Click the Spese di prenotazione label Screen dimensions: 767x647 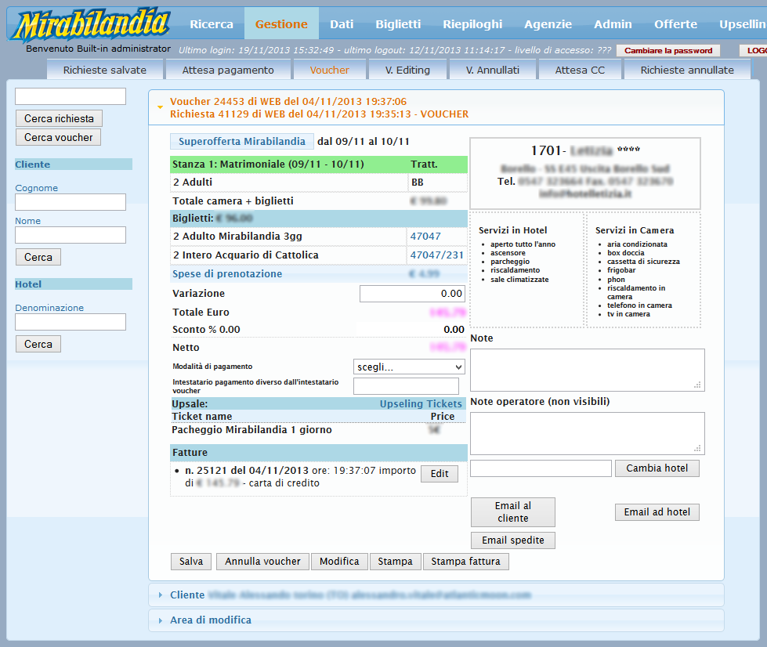coord(227,274)
